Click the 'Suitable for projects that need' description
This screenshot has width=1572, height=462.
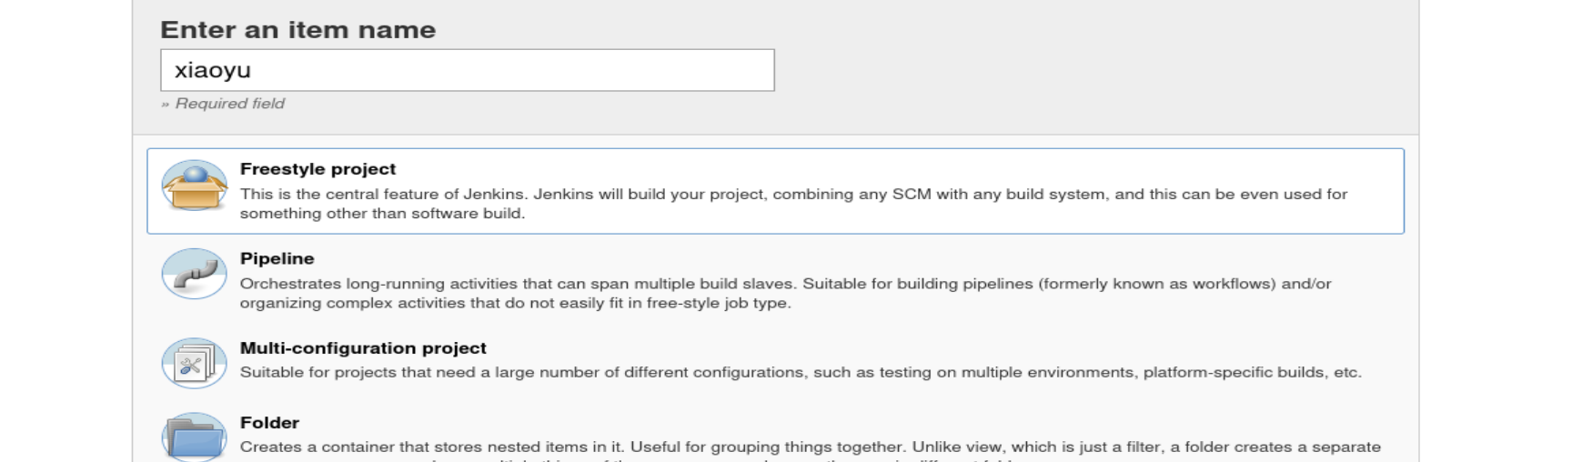tap(801, 373)
